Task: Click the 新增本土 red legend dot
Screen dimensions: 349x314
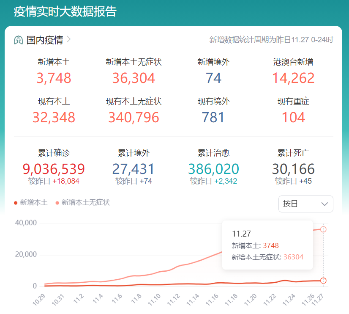Action: (16, 203)
